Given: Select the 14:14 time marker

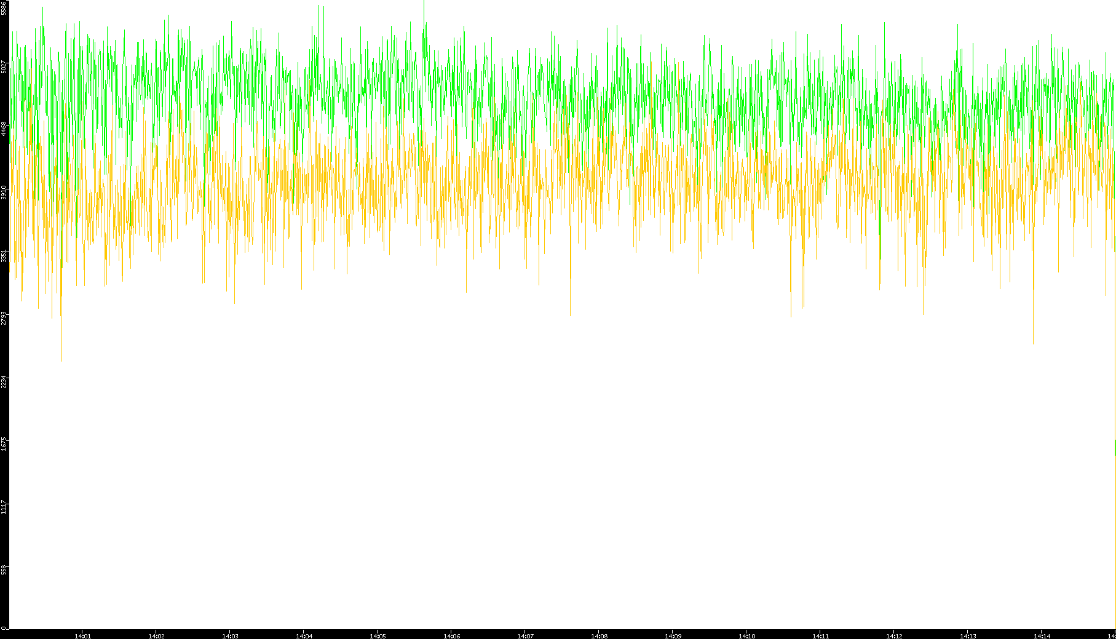Looking at the screenshot, I should 1042,635.
